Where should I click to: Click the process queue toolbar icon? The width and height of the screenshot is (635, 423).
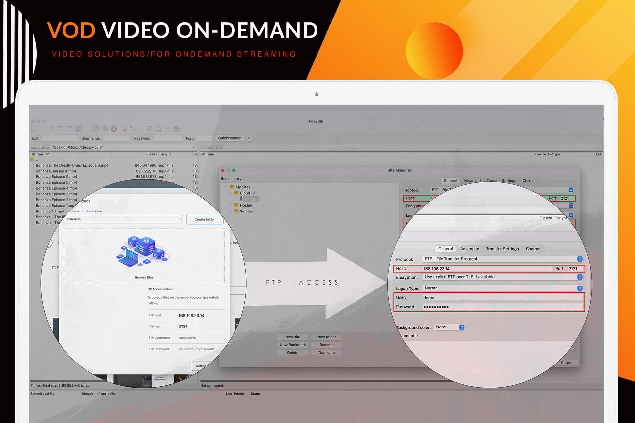coord(105,129)
